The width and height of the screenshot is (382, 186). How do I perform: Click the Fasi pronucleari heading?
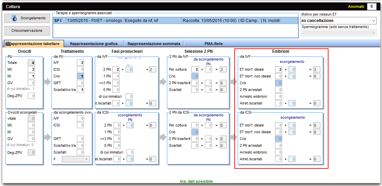point(127,51)
